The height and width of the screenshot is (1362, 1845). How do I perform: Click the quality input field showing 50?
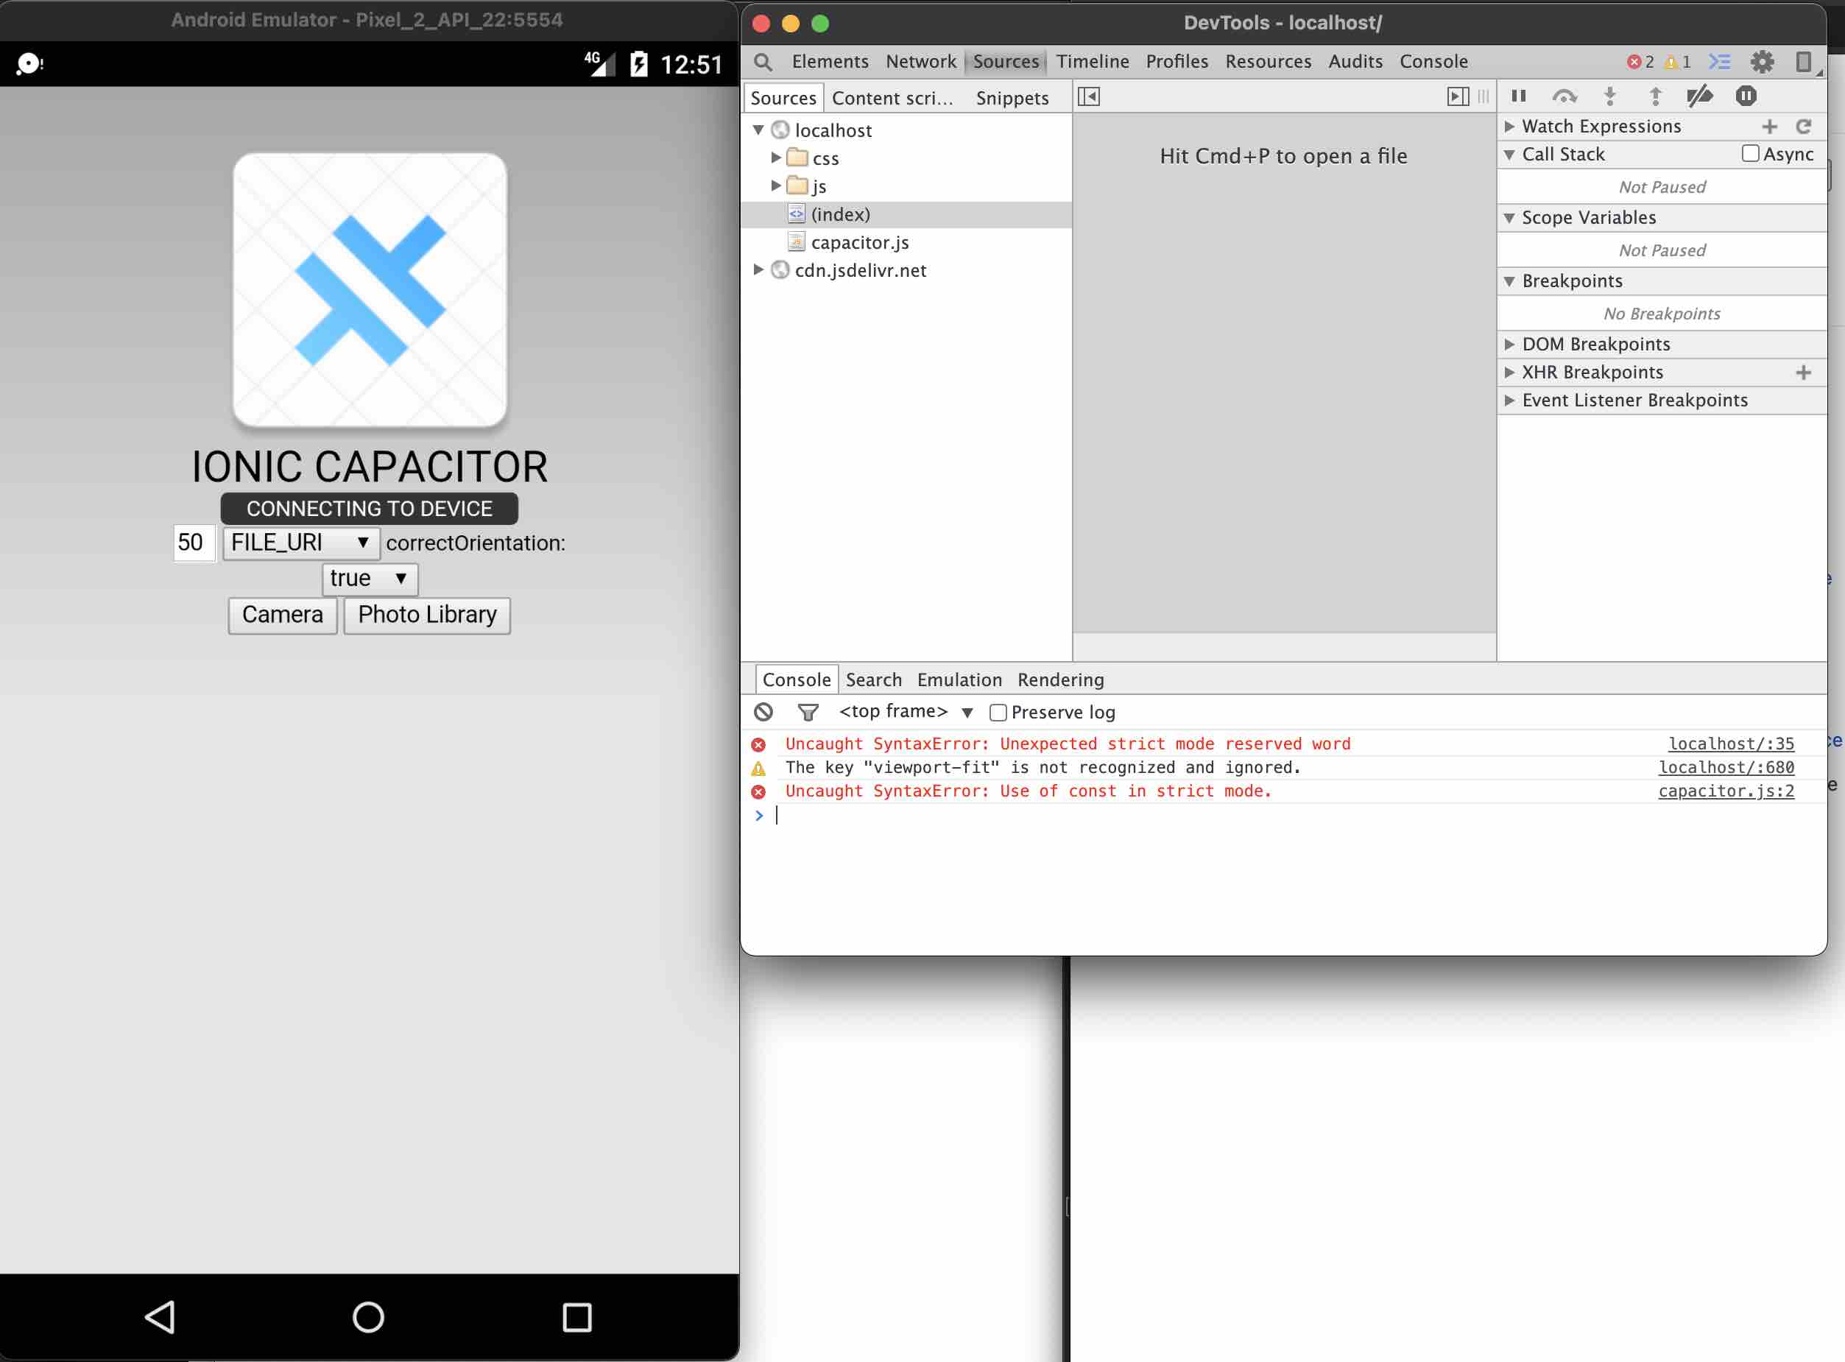point(194,543)
